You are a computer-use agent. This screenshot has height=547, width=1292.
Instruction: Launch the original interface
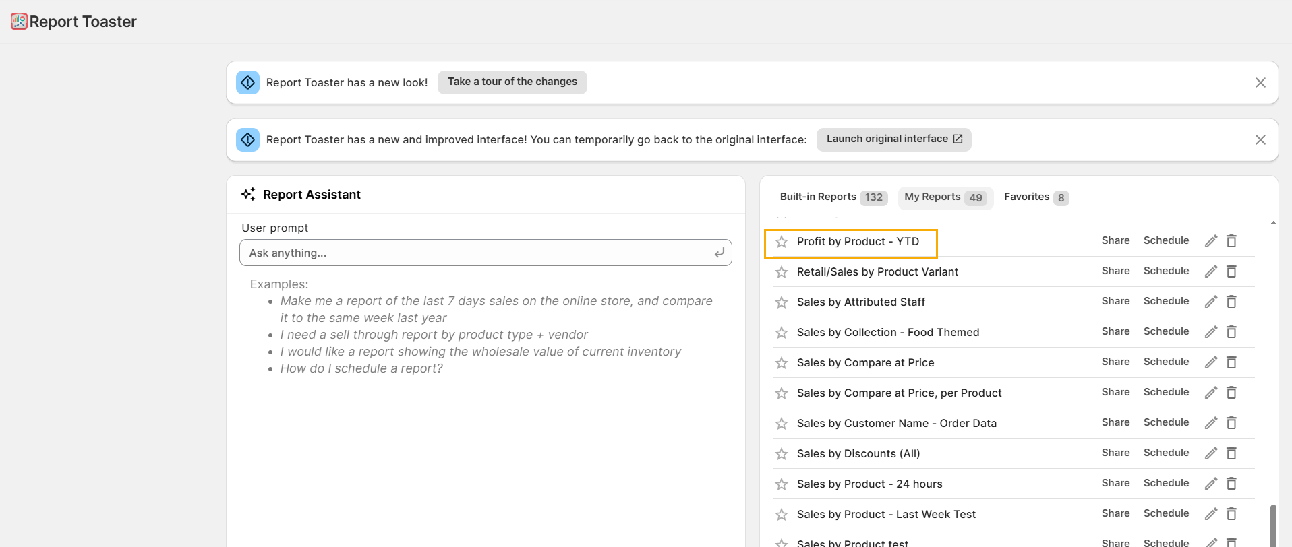[893, 139]
